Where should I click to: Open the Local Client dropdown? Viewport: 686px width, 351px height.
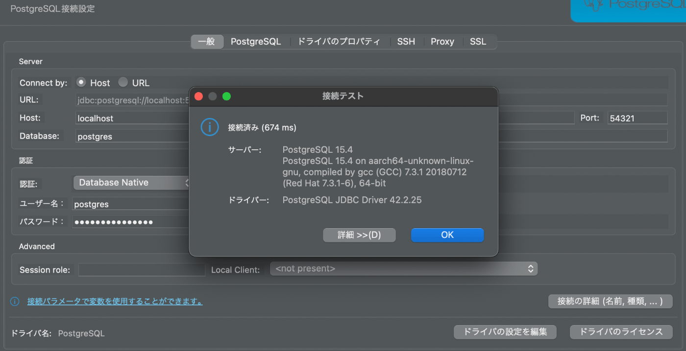[x=404, y=269]
